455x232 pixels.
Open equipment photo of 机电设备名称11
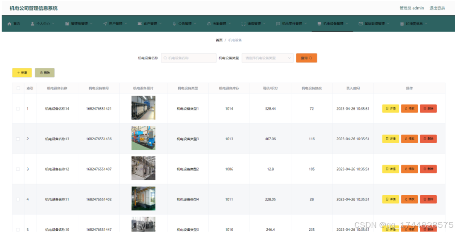pyautogui.click(x=143, y=199)
